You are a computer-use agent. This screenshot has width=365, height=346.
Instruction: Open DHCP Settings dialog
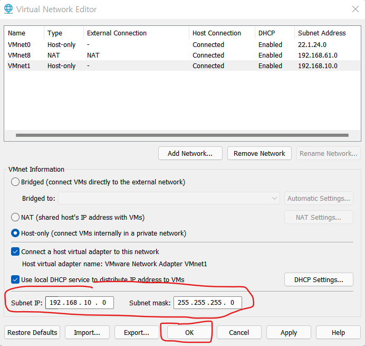(319, 279)
